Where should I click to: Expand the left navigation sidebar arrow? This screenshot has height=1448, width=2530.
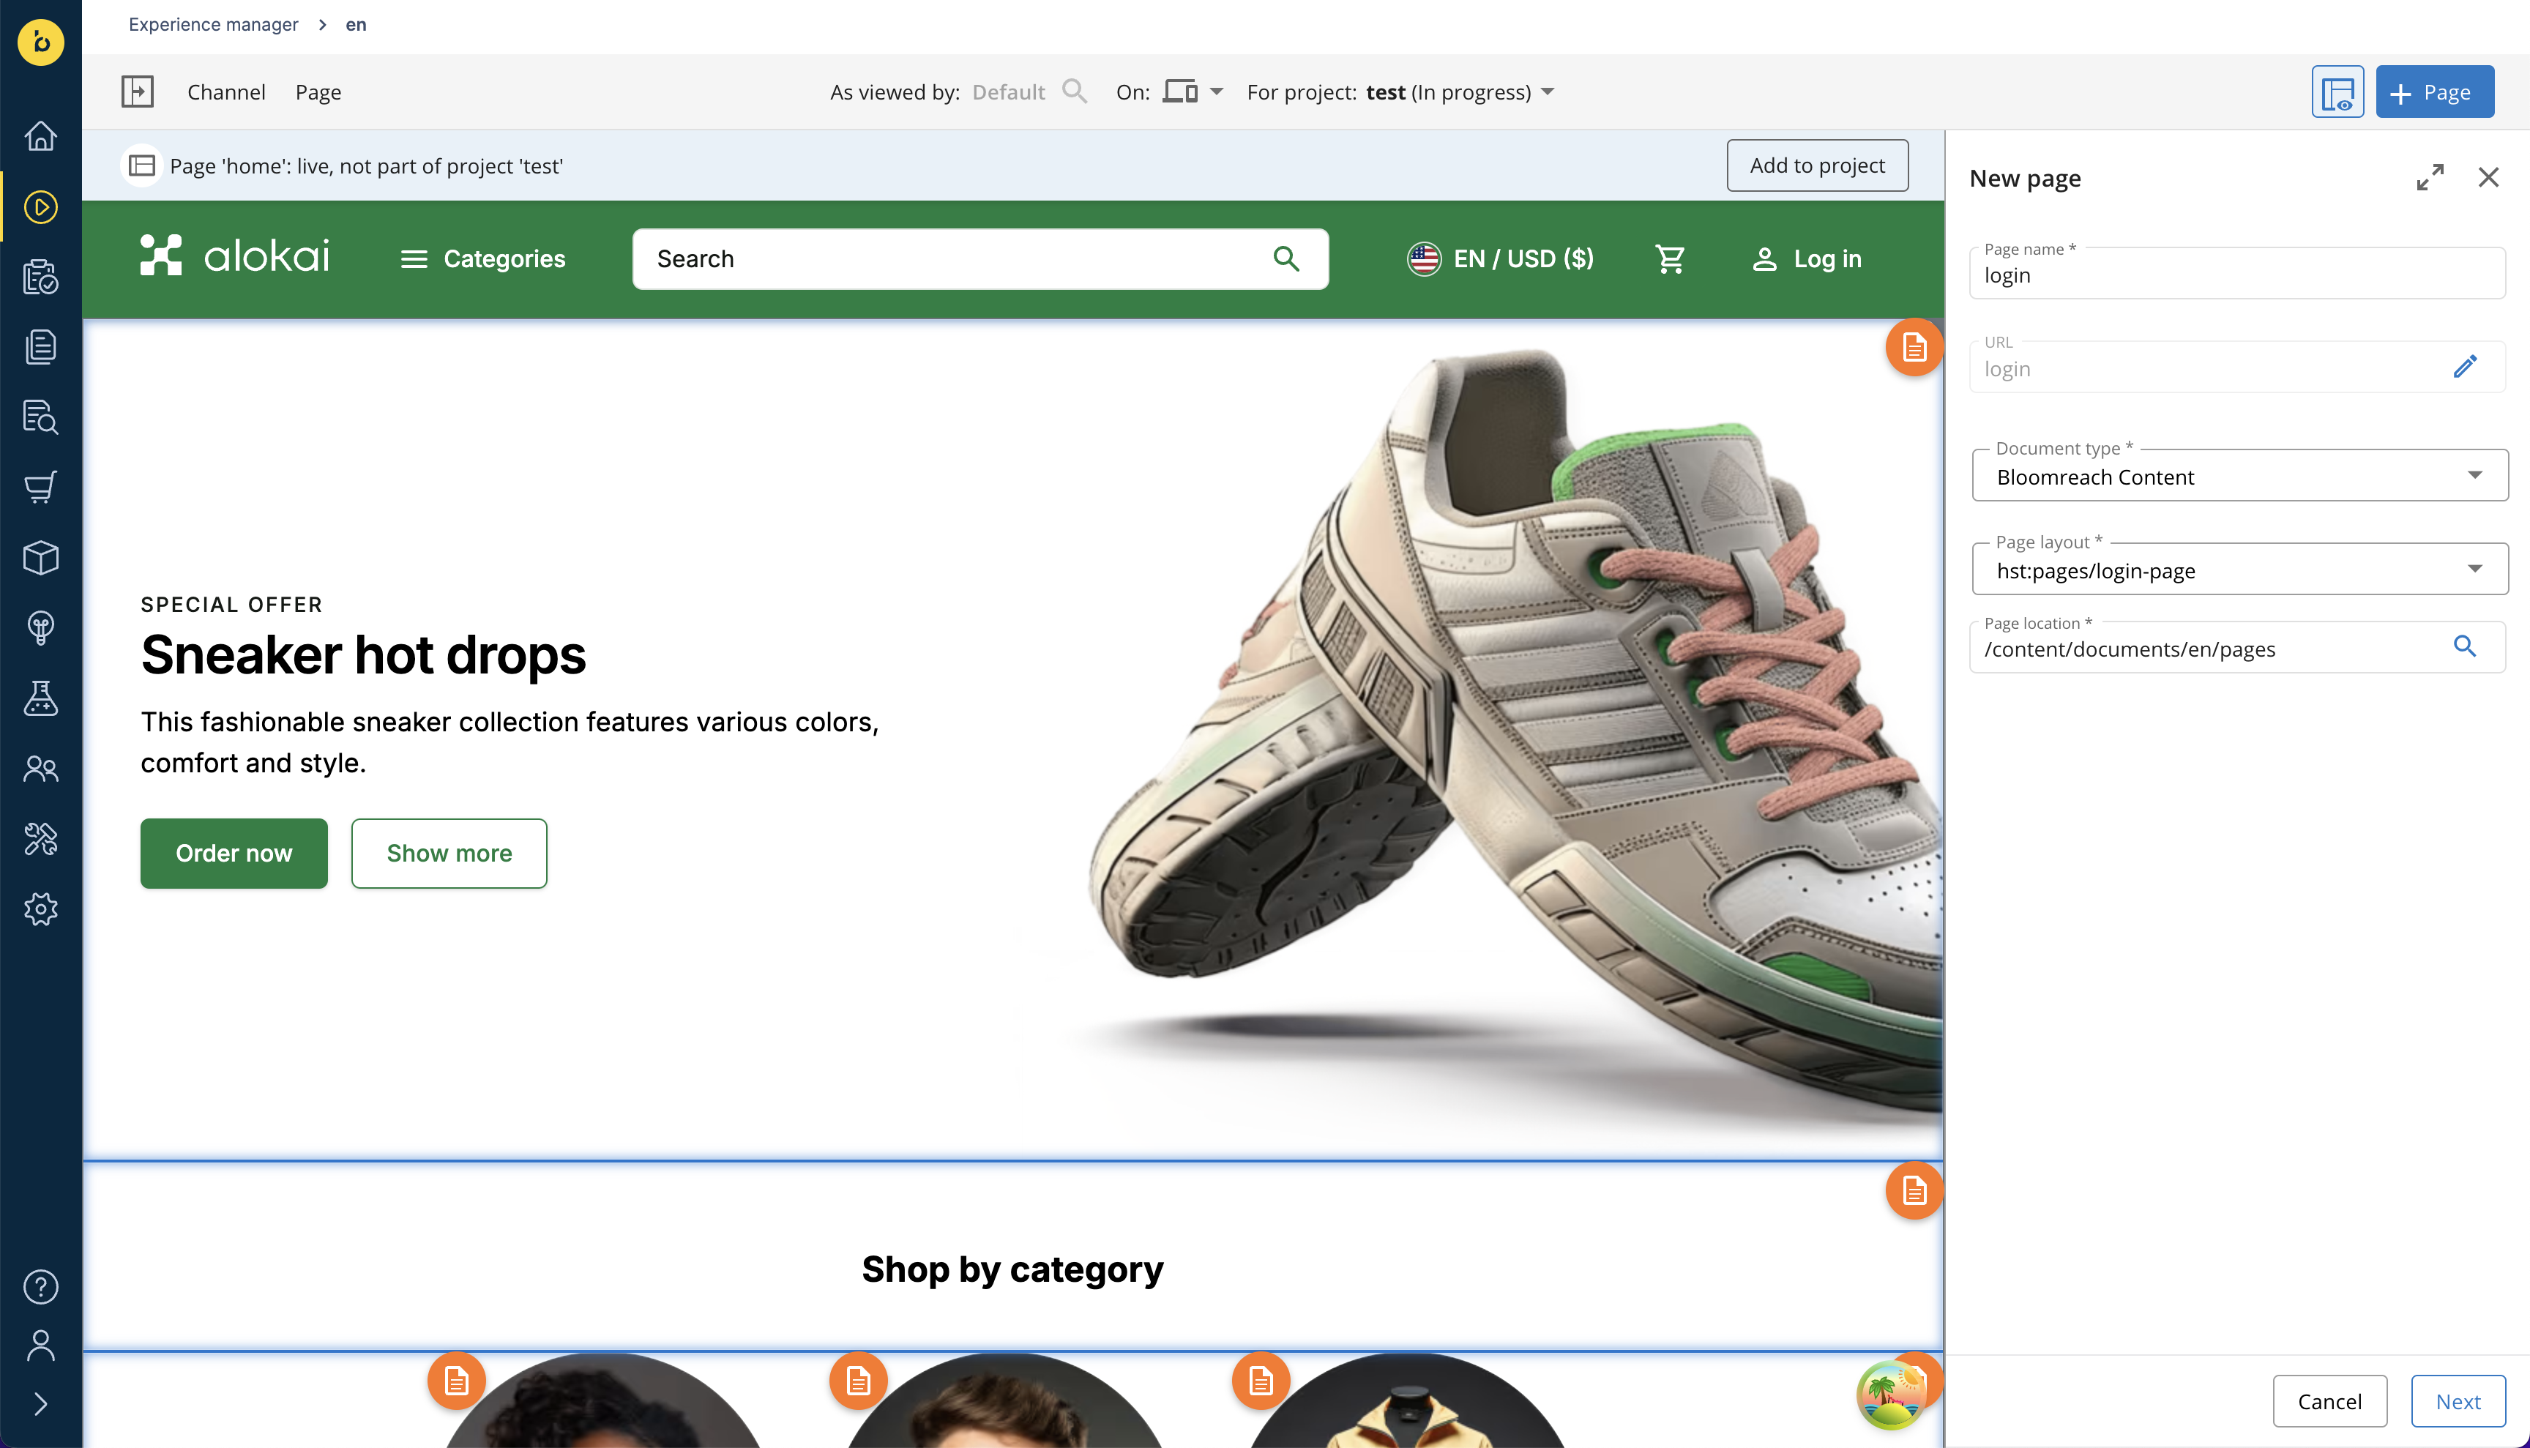pyautogui.click(x=41, y=1403)
